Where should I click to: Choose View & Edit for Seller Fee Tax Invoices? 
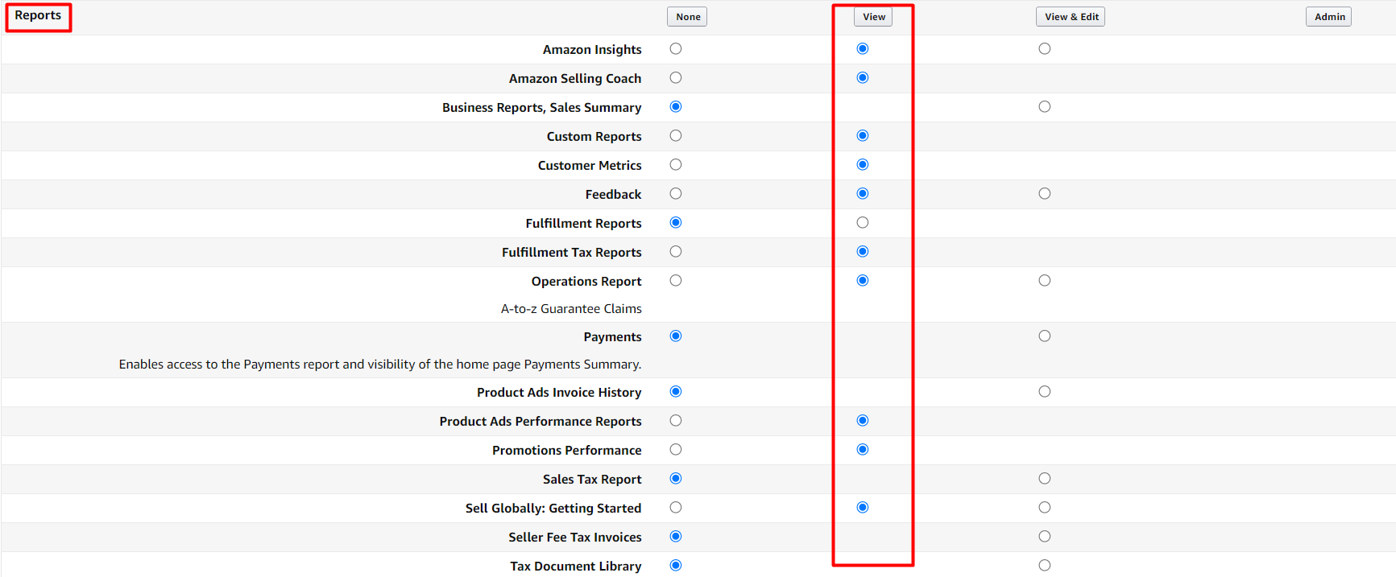point(1045,537)
